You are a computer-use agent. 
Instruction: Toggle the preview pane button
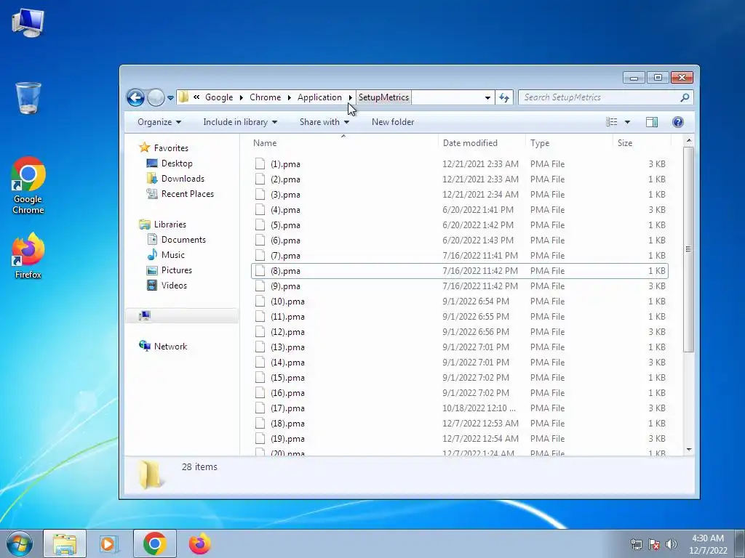652,122
